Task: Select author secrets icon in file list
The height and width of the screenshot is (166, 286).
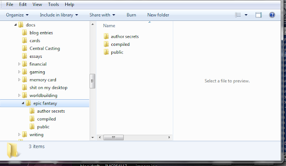Action: click(106, 36)
